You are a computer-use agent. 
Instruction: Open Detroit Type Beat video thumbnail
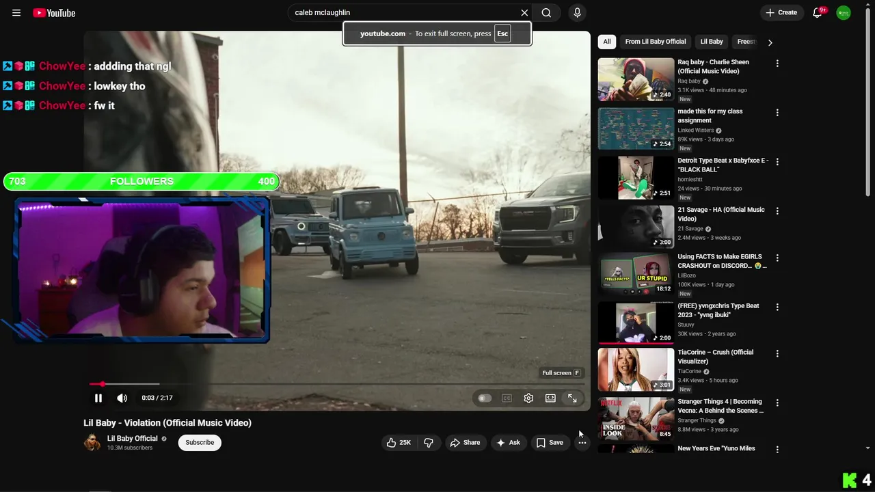pyautogui.click(x=636, y=178)
